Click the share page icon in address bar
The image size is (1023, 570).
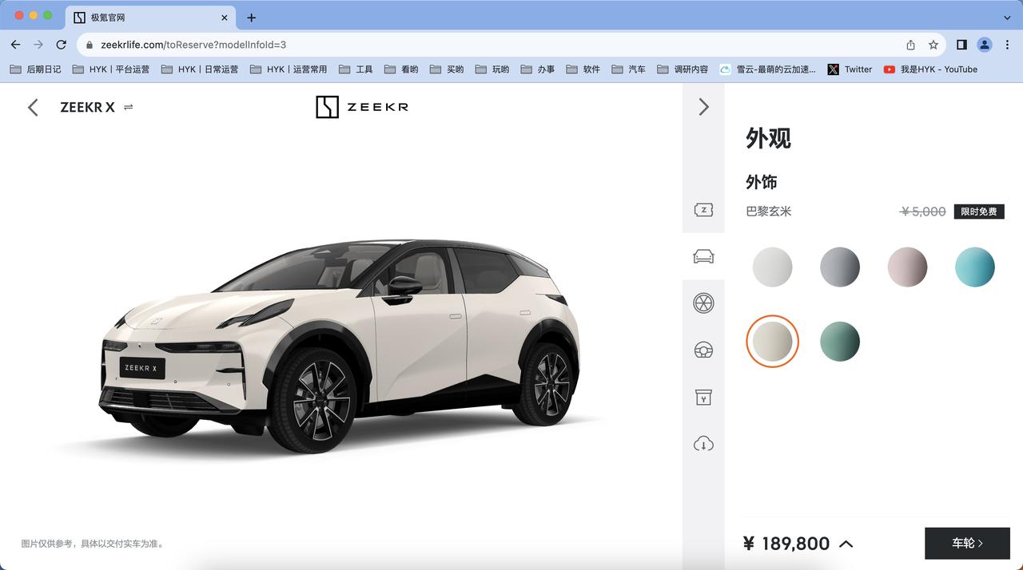pos(910,45)
